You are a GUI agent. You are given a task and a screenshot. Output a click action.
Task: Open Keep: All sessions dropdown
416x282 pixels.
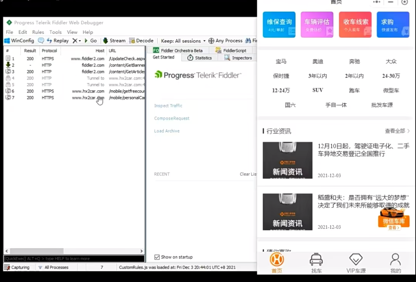[183, 41]
